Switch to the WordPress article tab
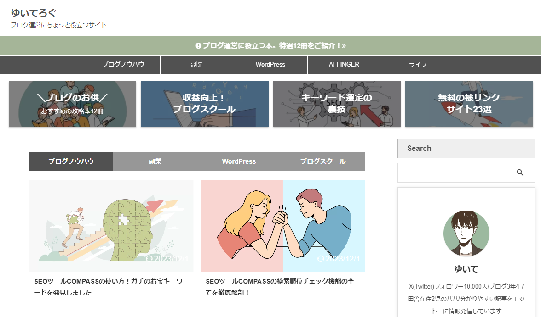The image size is (541, 317). [239, 161]
